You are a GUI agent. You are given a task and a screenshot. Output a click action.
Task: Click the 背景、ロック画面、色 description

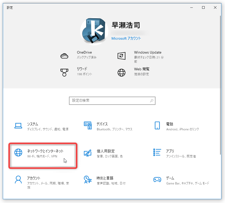110,156
